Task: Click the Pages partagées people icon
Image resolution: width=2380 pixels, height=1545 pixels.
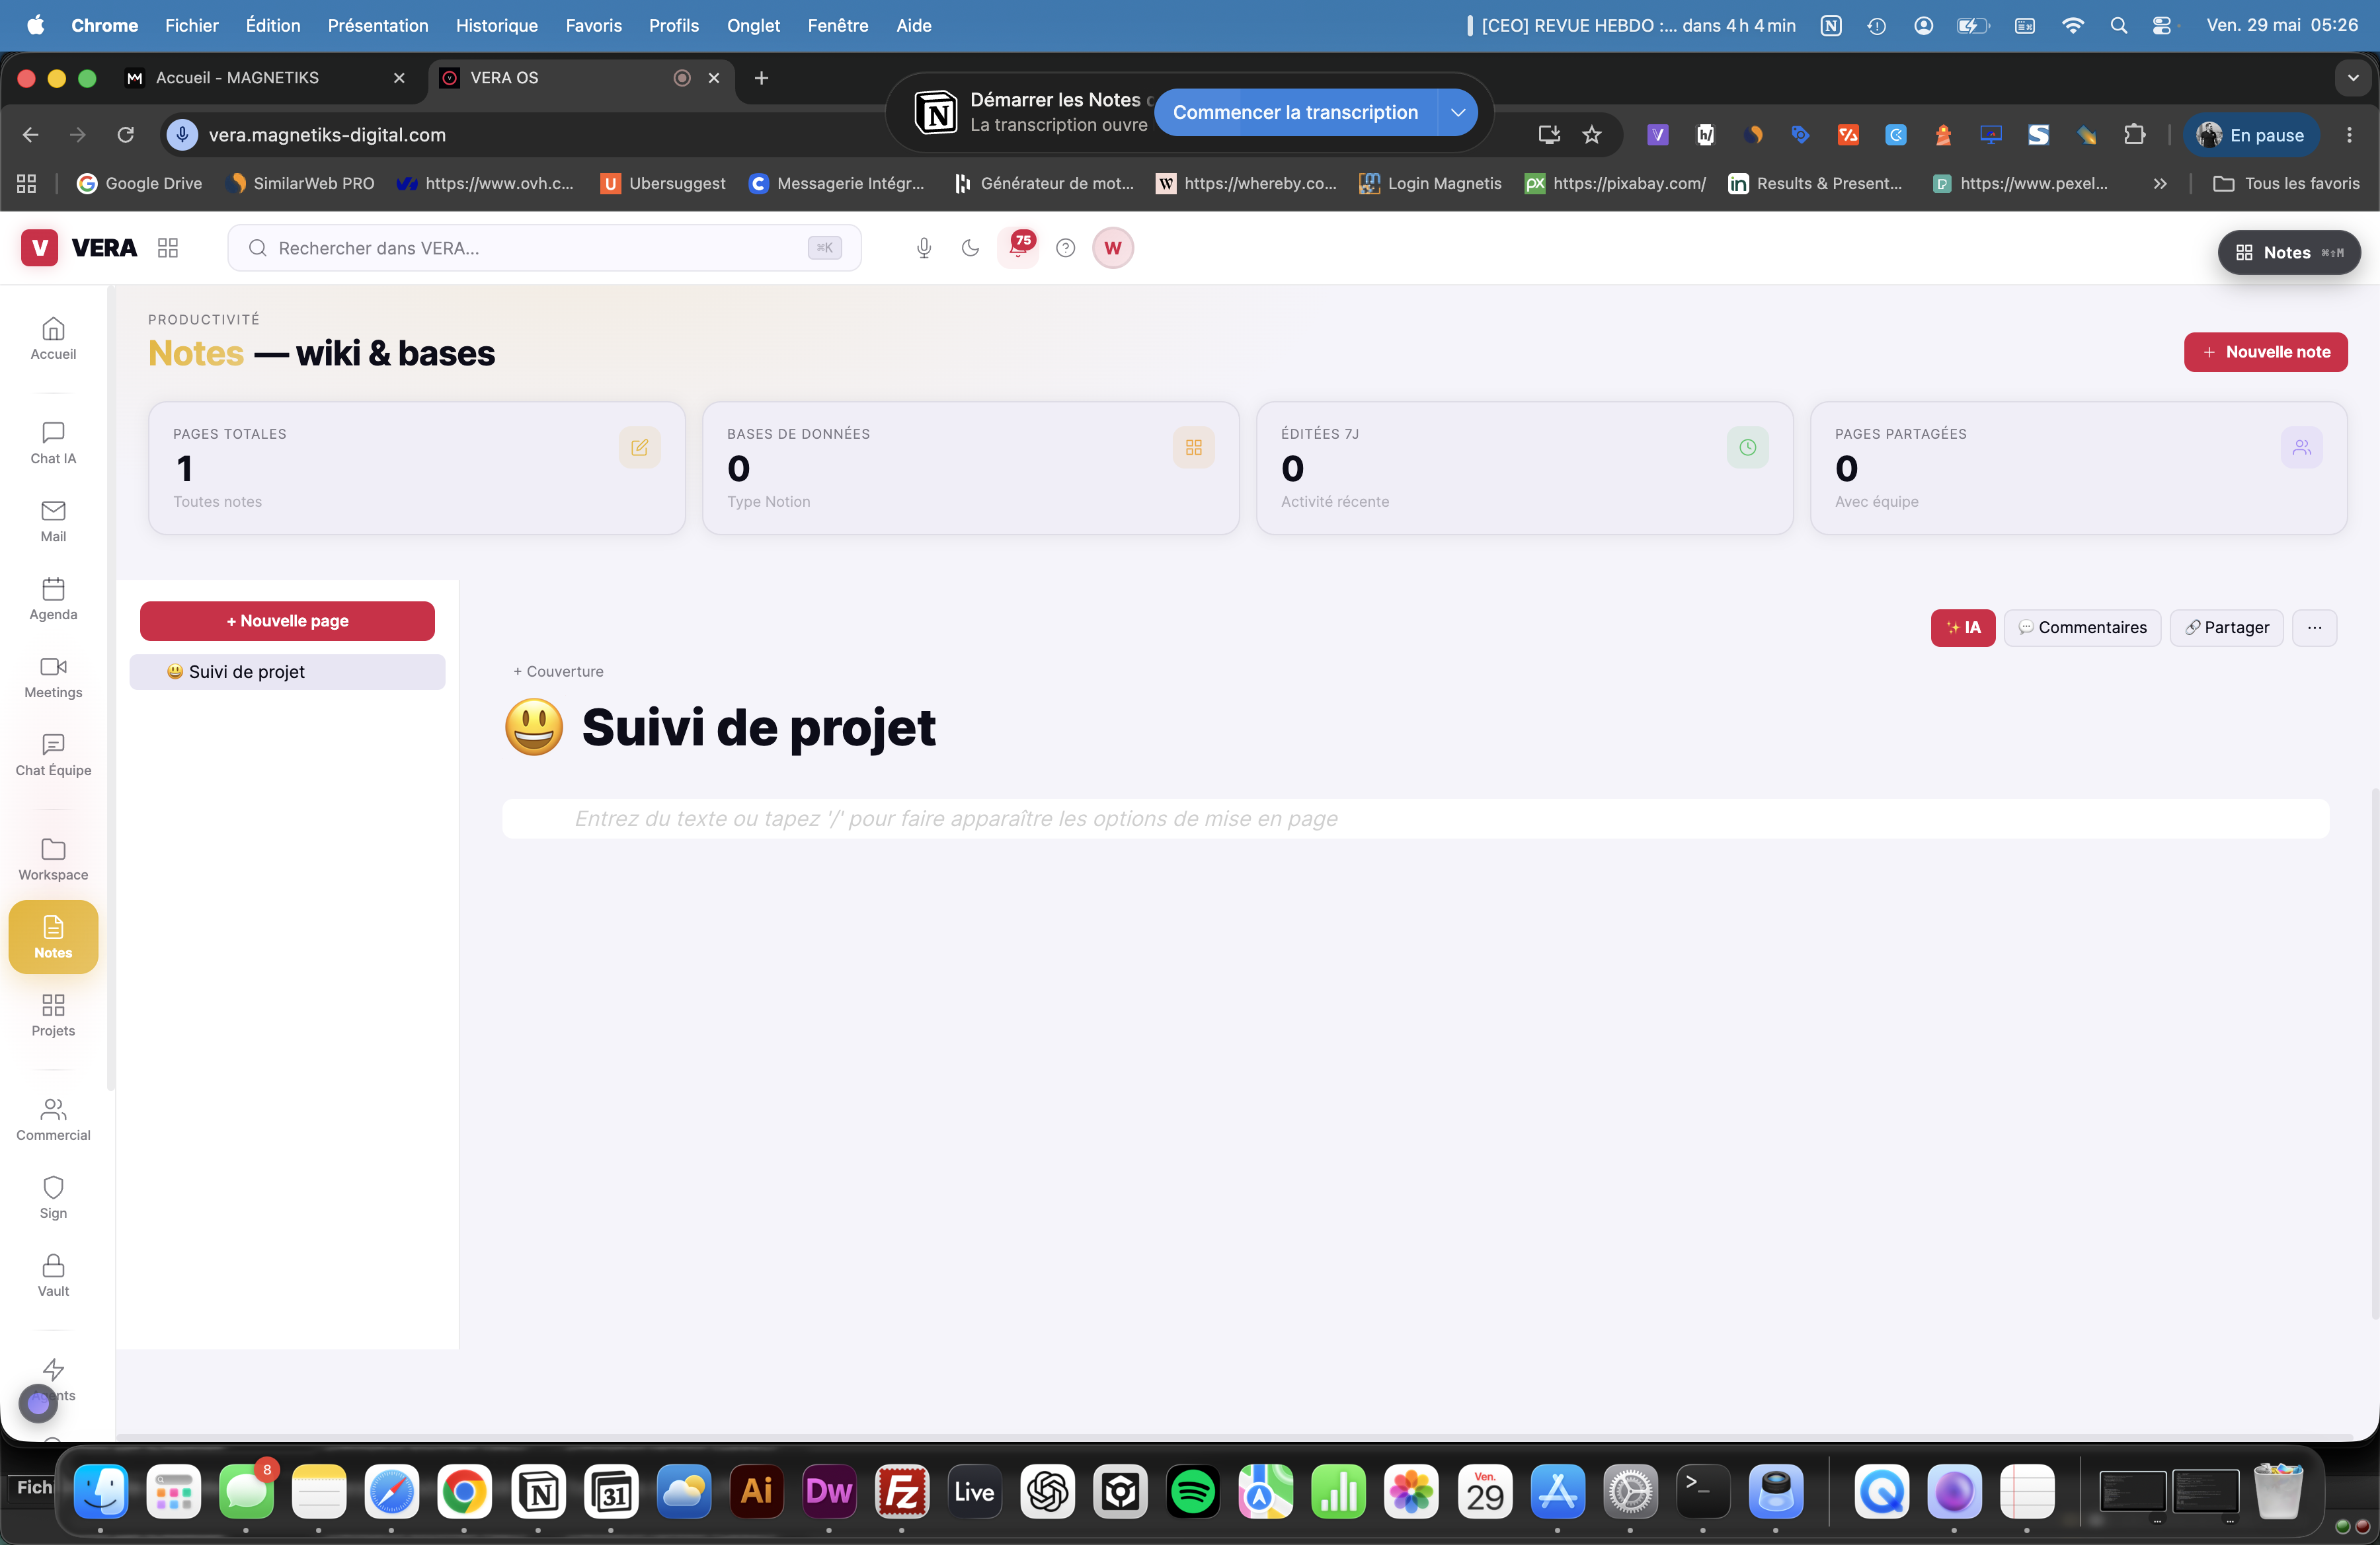Action: (x=2301, y=447)
